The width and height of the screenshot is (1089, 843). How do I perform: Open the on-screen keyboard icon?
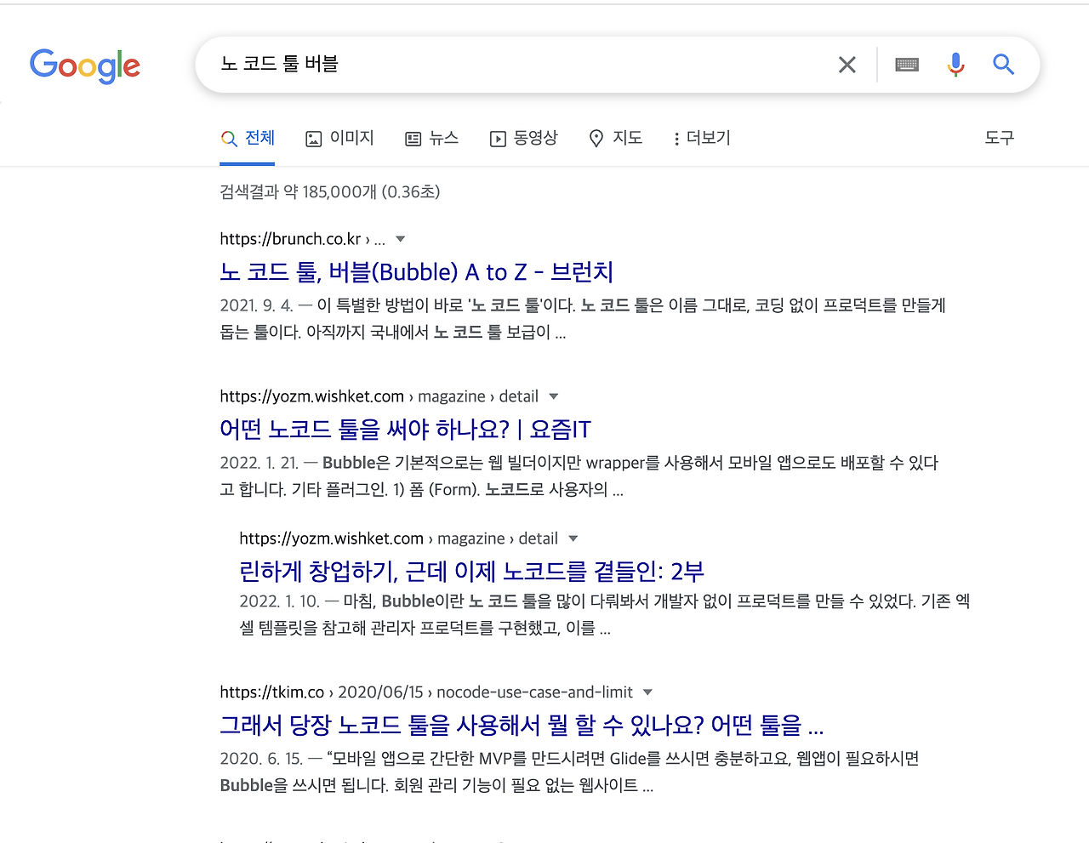[x=907, y=65]
